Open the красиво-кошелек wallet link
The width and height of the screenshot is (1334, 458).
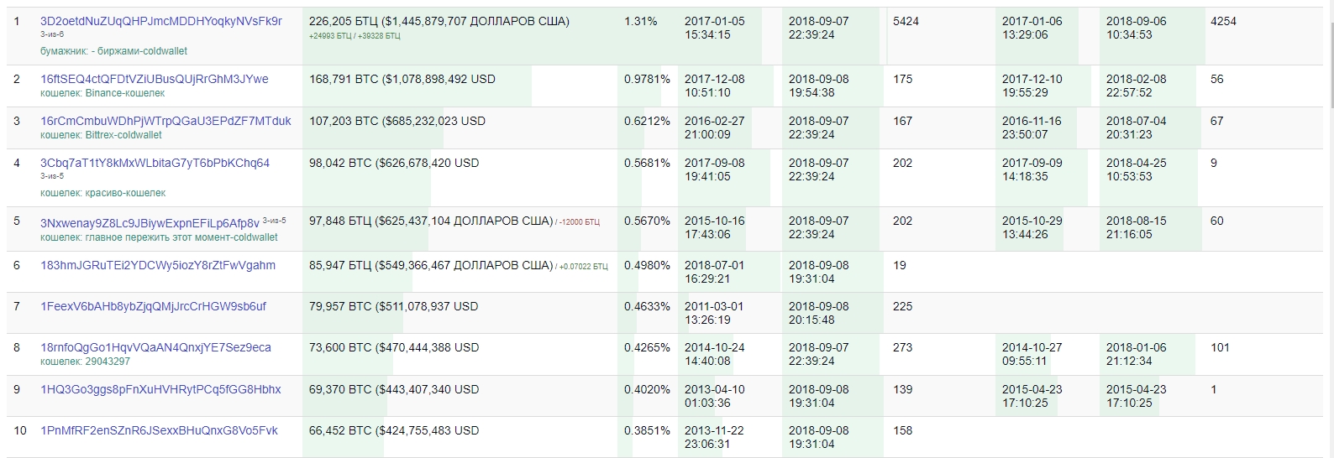(x=125, y=193)
